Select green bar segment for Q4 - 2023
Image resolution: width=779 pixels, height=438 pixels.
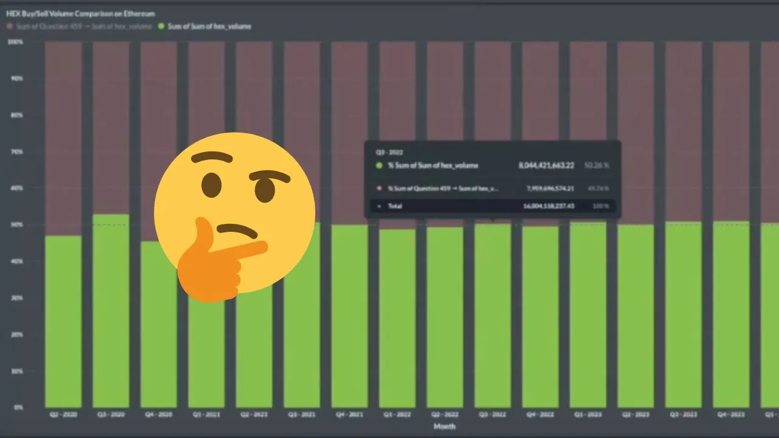731,314
